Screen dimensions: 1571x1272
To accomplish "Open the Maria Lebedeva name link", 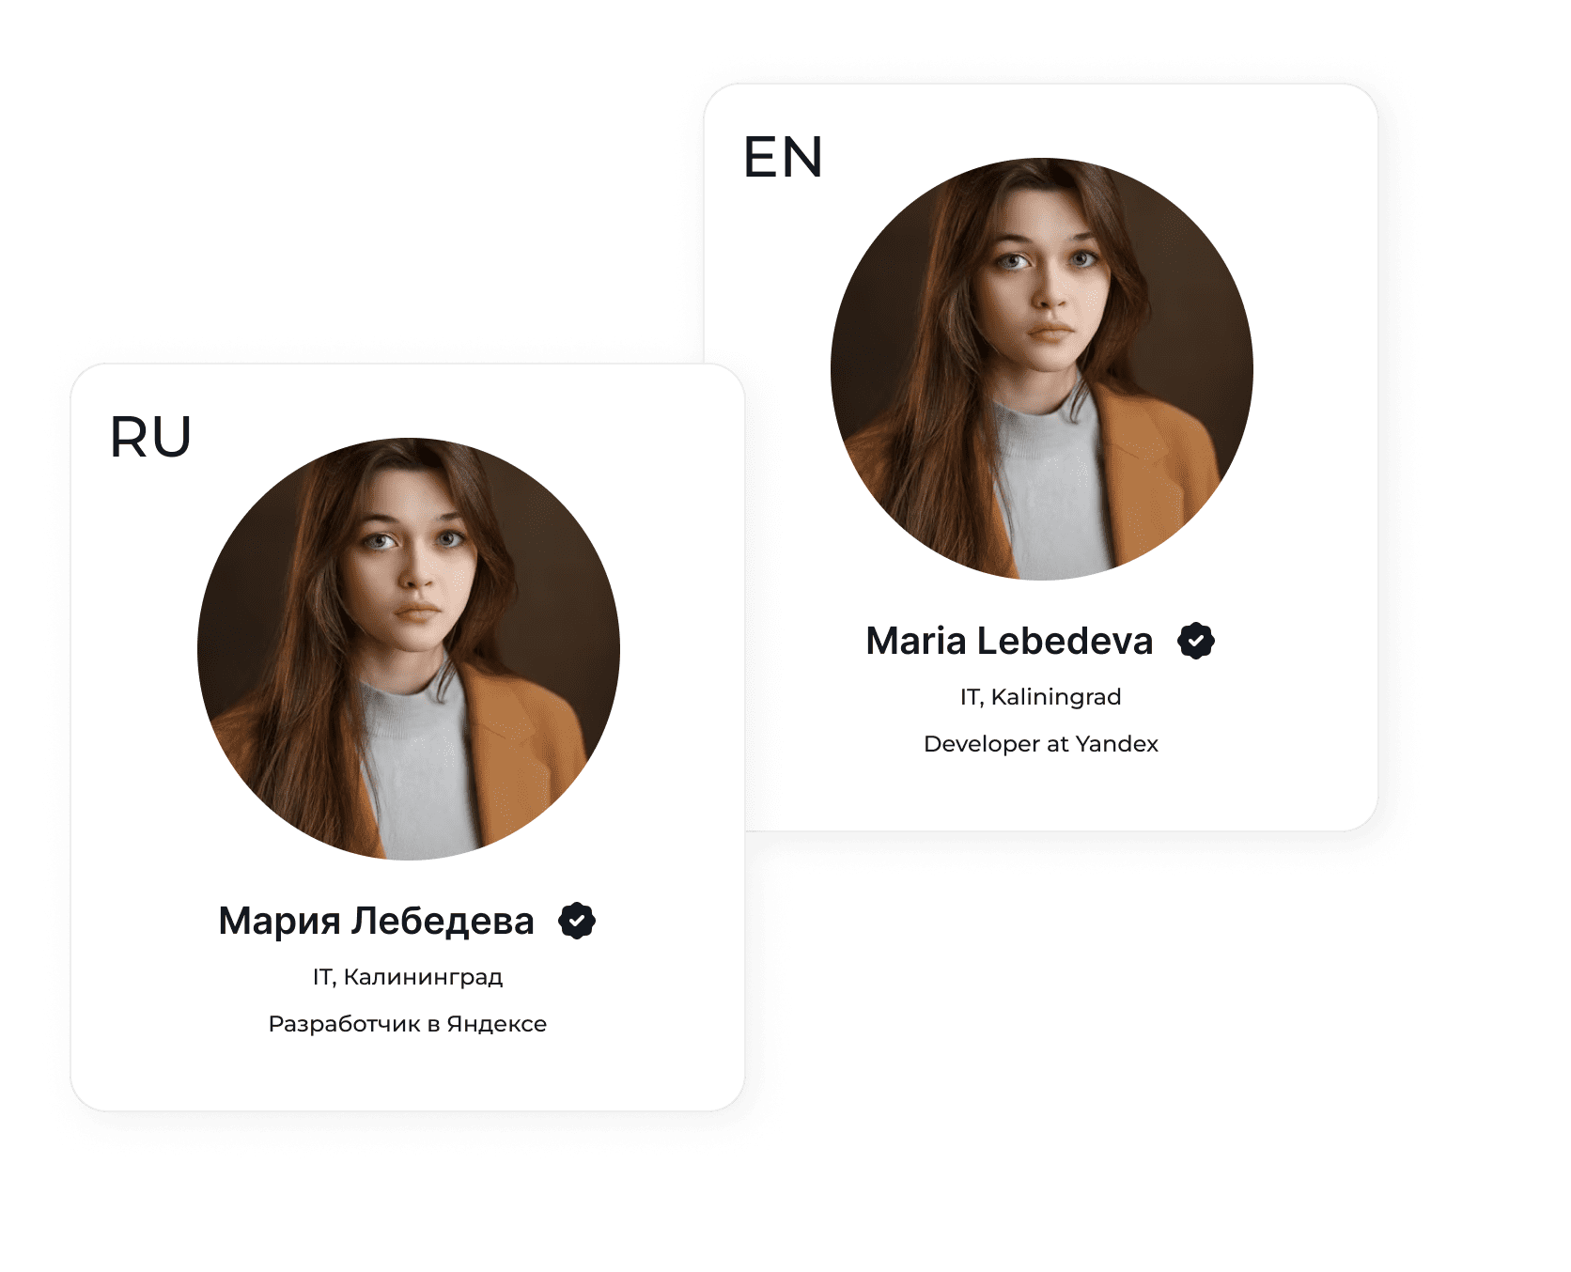I will (x=1009, y=641).
